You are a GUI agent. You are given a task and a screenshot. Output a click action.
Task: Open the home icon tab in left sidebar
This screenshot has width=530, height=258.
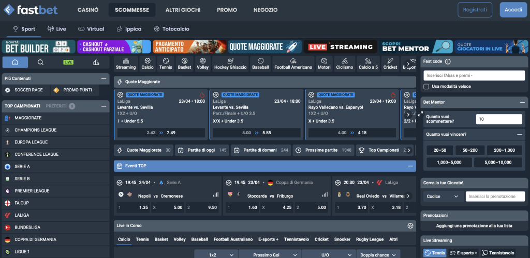click(x=15, y=62)
